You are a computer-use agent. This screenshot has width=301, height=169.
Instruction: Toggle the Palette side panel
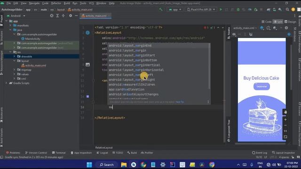(x=229, y=33)
